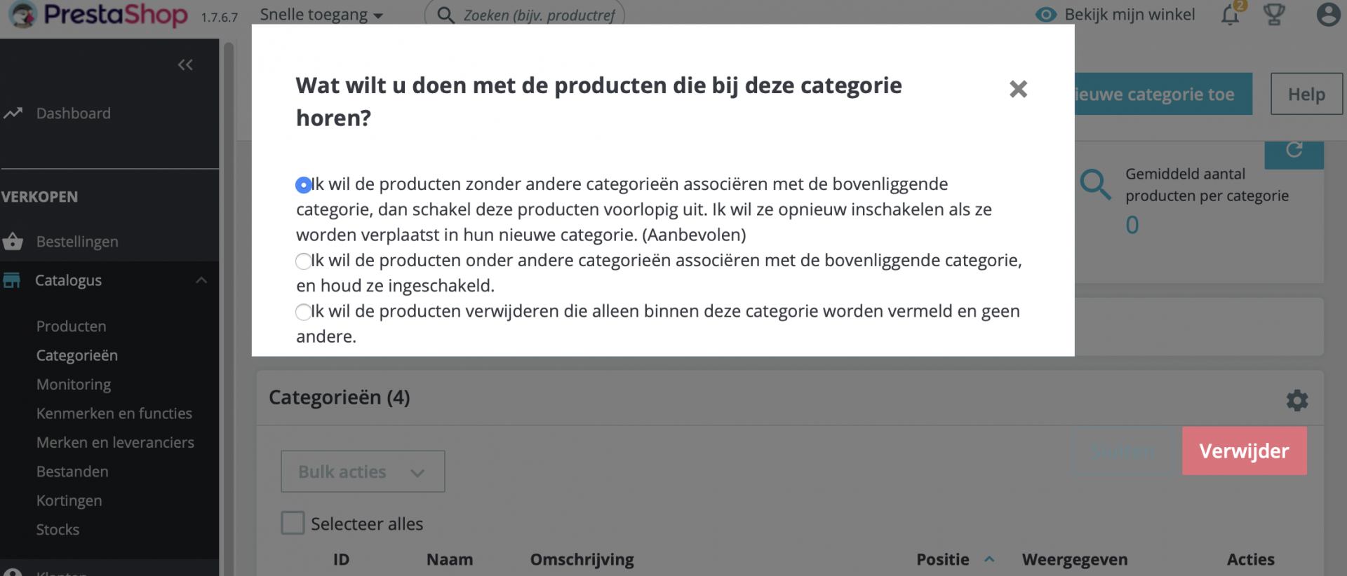Click the notifications bell icon
Viewport: 1347px width, 576px height.
click(1230, 15)
